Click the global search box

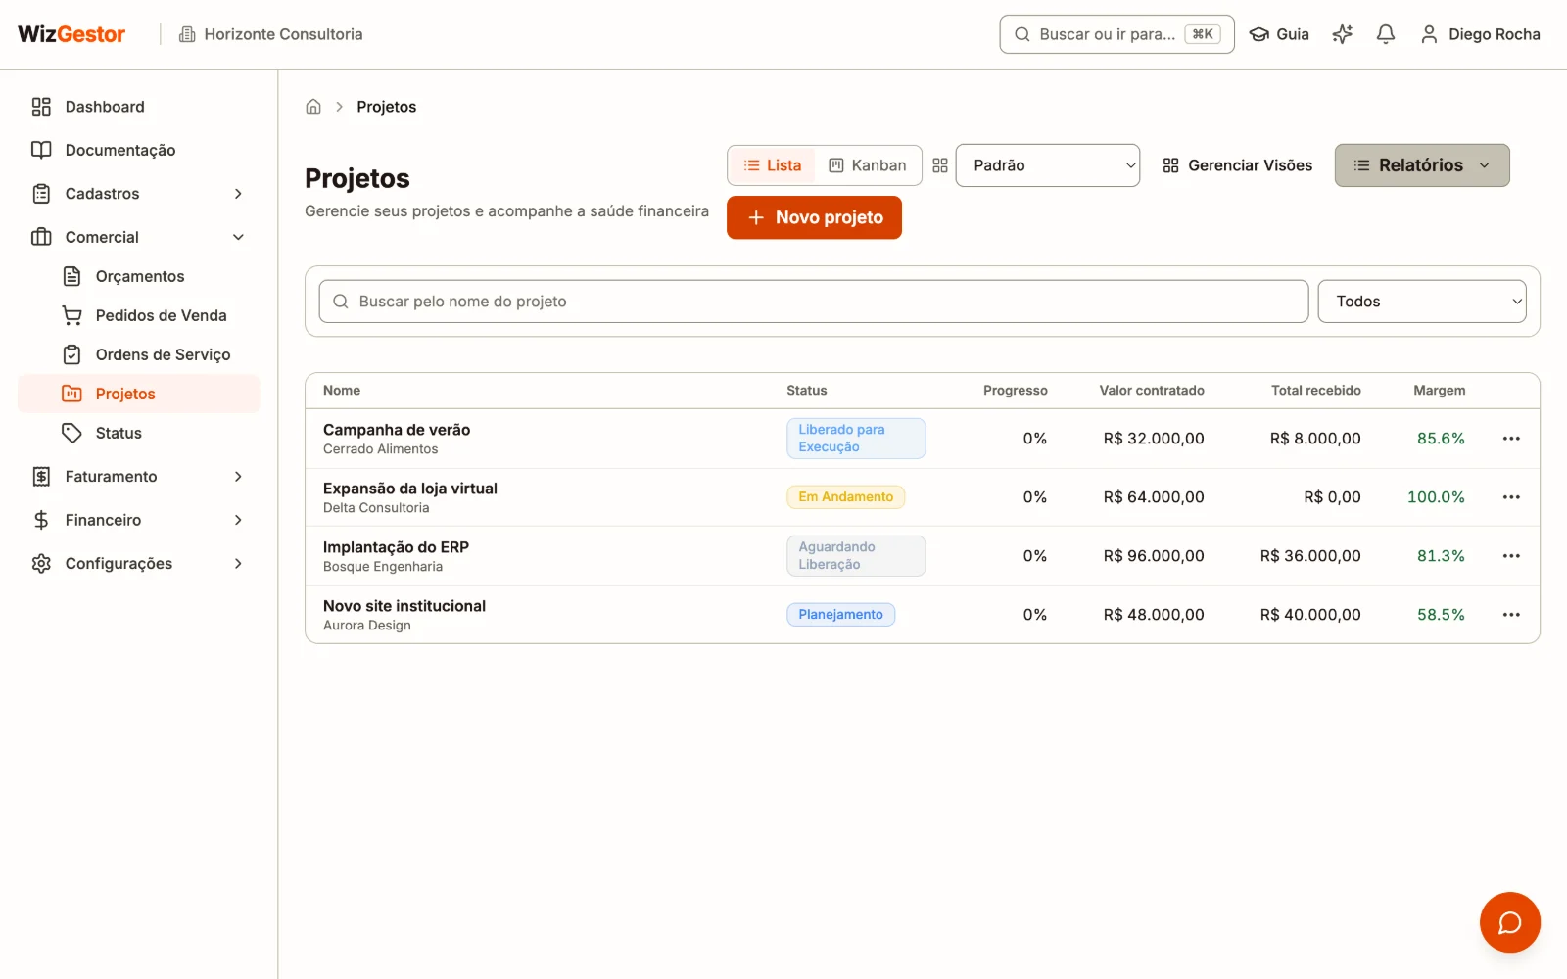(1116, 34)
